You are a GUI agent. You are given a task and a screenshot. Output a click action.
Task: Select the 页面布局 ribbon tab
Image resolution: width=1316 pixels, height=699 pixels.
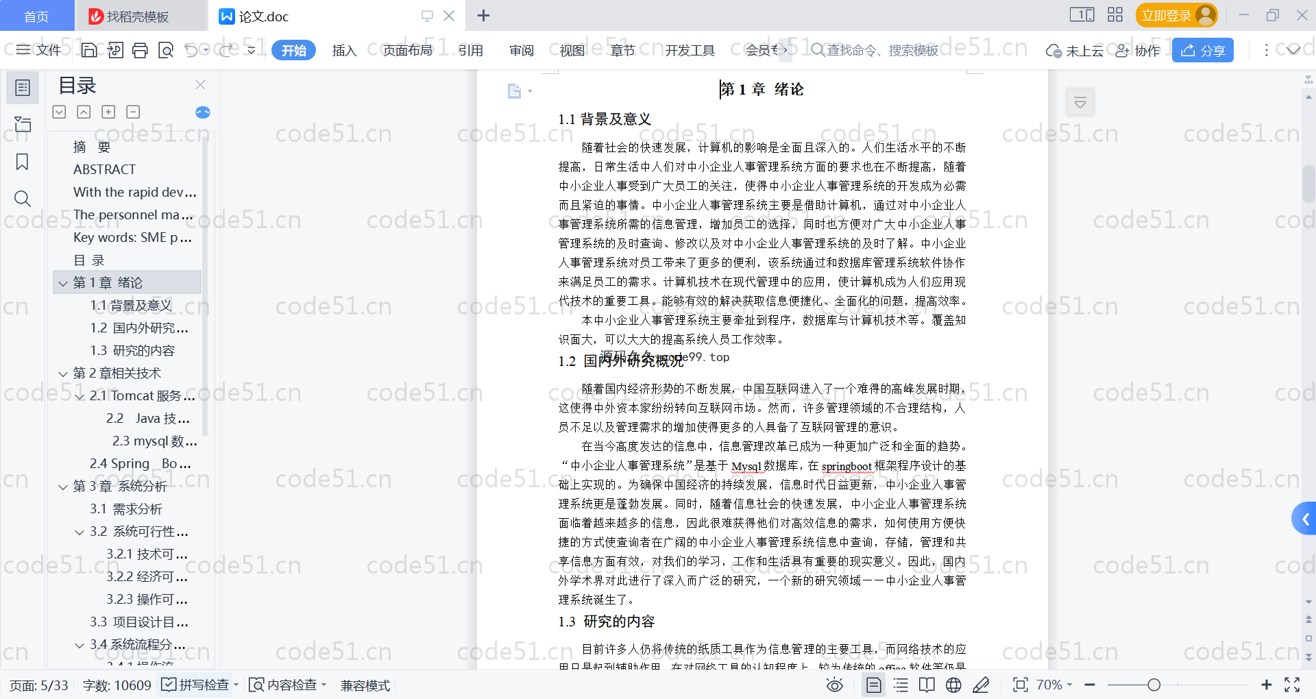(x=407, y=50)
